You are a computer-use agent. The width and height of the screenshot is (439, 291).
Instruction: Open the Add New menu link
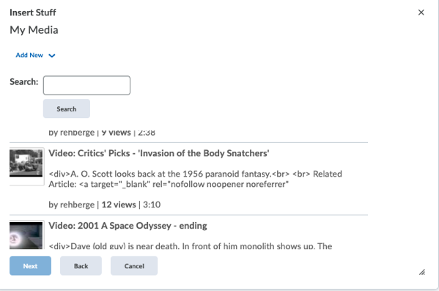29,55
